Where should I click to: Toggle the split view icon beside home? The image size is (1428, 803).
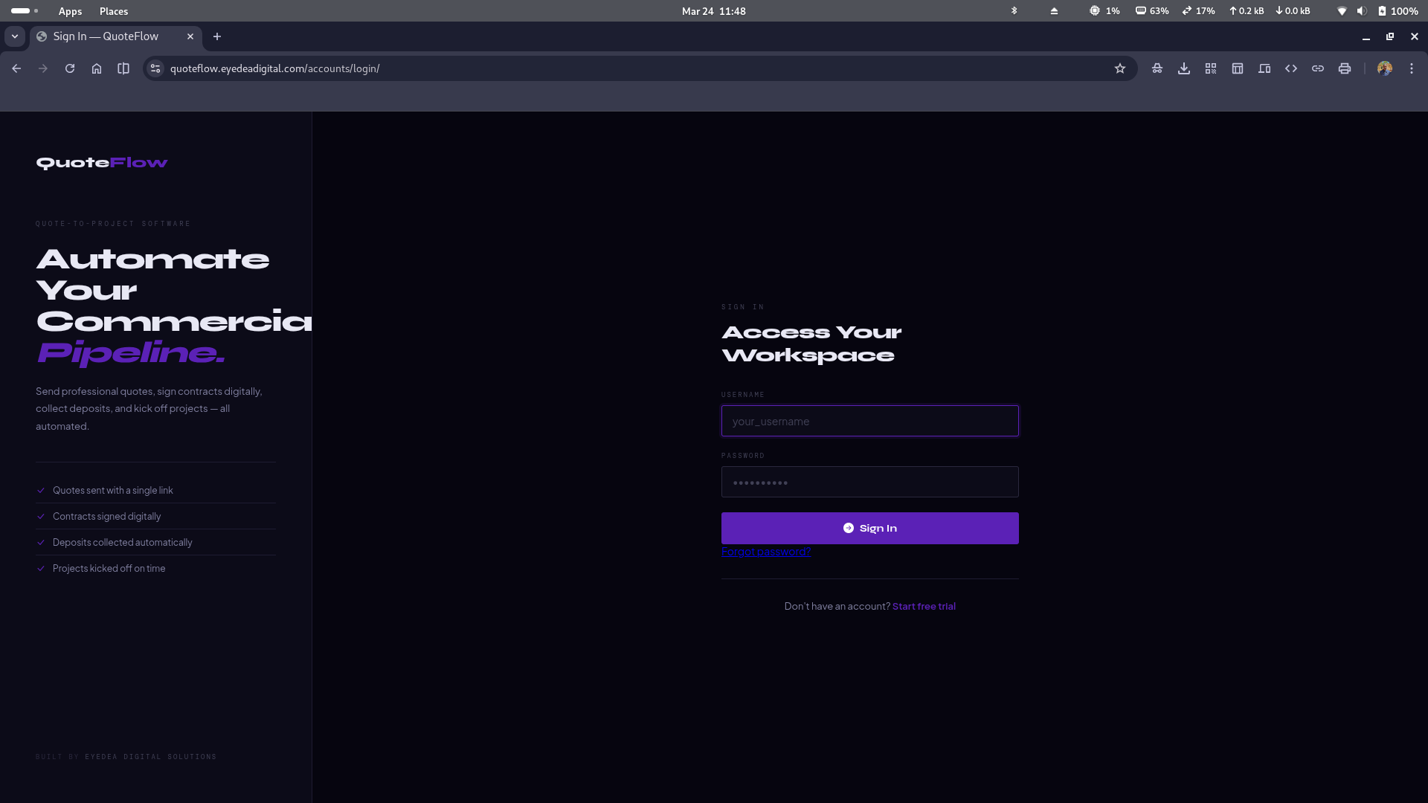coord(123,68)
